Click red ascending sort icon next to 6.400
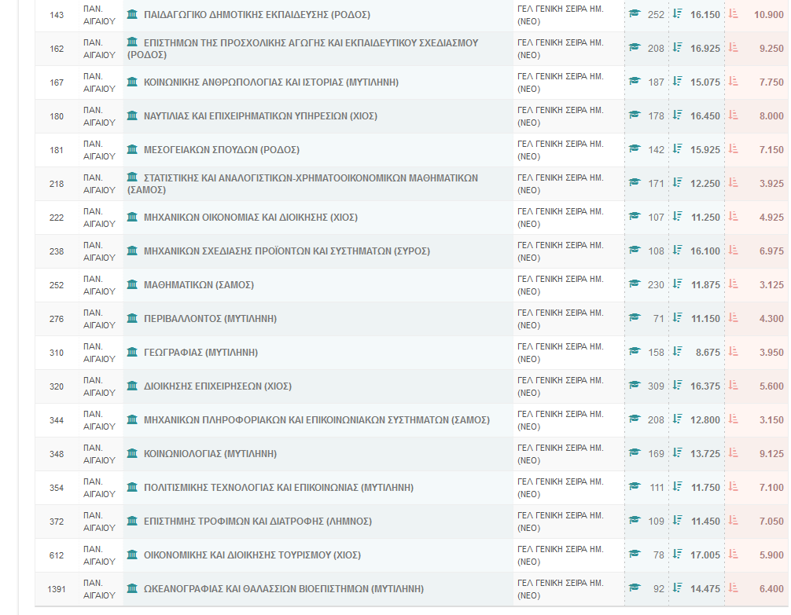 point(734,588)
